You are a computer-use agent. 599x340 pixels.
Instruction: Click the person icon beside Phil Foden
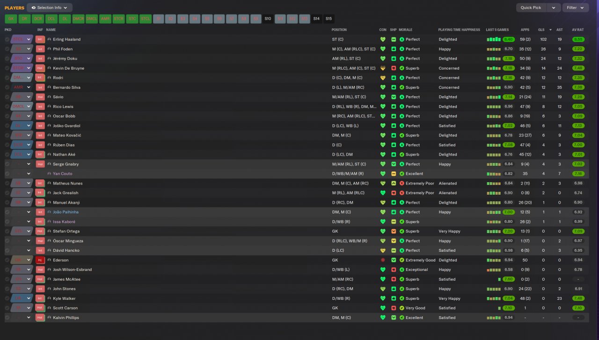pos(49,49)
